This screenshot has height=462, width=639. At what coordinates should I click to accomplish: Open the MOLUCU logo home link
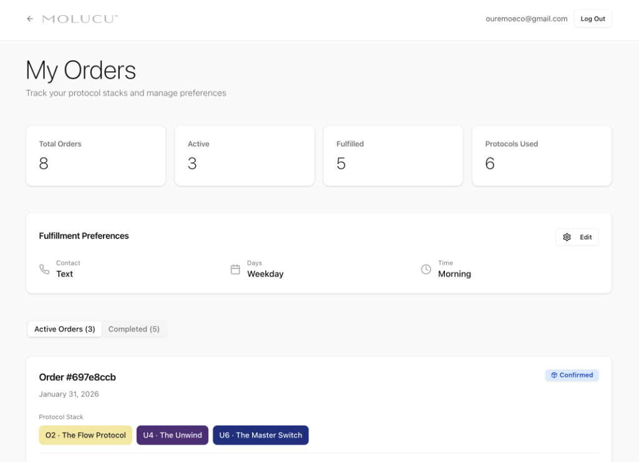(x=80, y=19)
